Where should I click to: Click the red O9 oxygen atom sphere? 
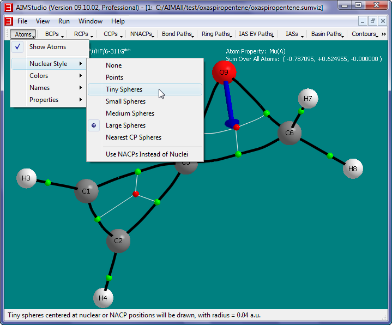pos(224,73)
